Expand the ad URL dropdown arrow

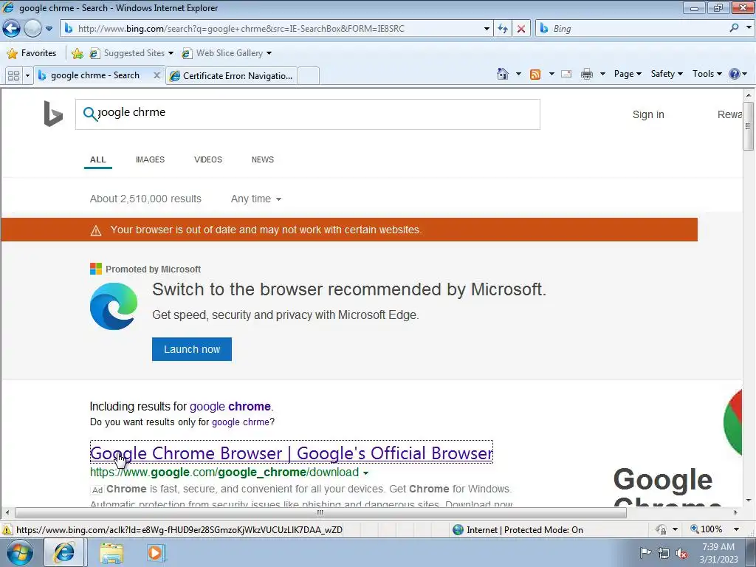point(365,473)
